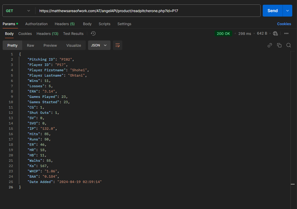The image size is (297, 209).
Task: Select the response Cookies tab
Action: 25,33
